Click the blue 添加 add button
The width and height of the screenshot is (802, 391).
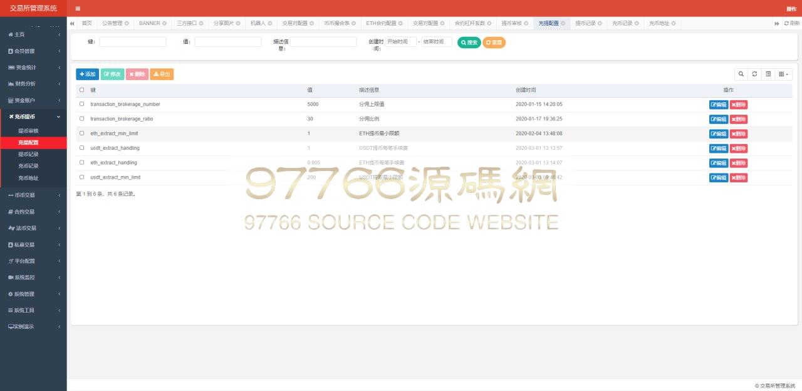click(x=87, y=74)
